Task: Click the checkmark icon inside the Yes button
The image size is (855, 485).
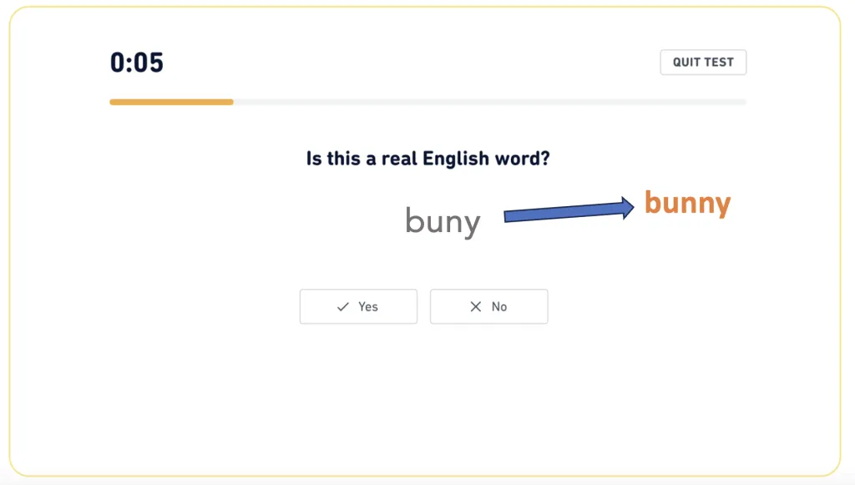Action: [341, 306]
